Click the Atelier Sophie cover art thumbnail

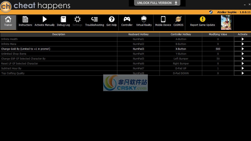tap(226, 23)
